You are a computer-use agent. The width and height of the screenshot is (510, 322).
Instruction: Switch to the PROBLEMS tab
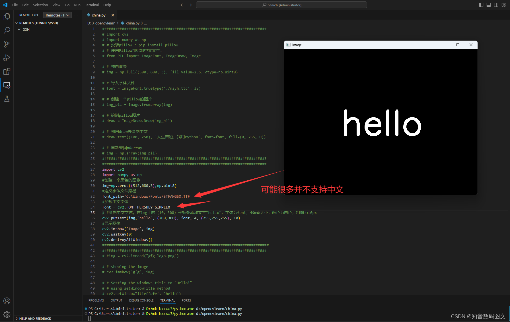(96, 300)
